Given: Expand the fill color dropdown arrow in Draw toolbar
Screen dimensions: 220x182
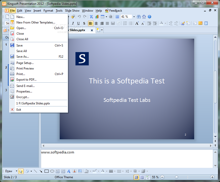Looking at the screenshot, I should click(x=90, y=171).
